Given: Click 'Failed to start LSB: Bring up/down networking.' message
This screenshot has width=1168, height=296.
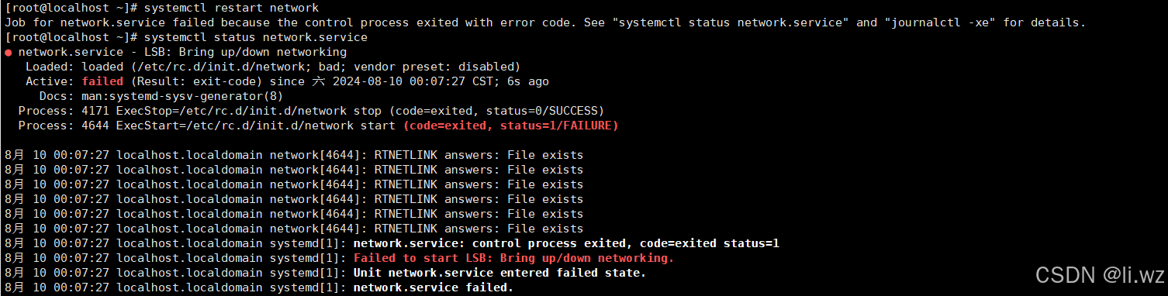Looking at the screenshot, I should [x=514, y=258].
